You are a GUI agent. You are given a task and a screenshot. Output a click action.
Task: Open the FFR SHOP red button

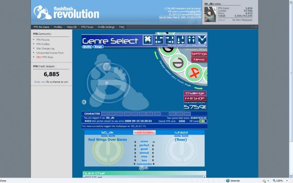point(195,99)
